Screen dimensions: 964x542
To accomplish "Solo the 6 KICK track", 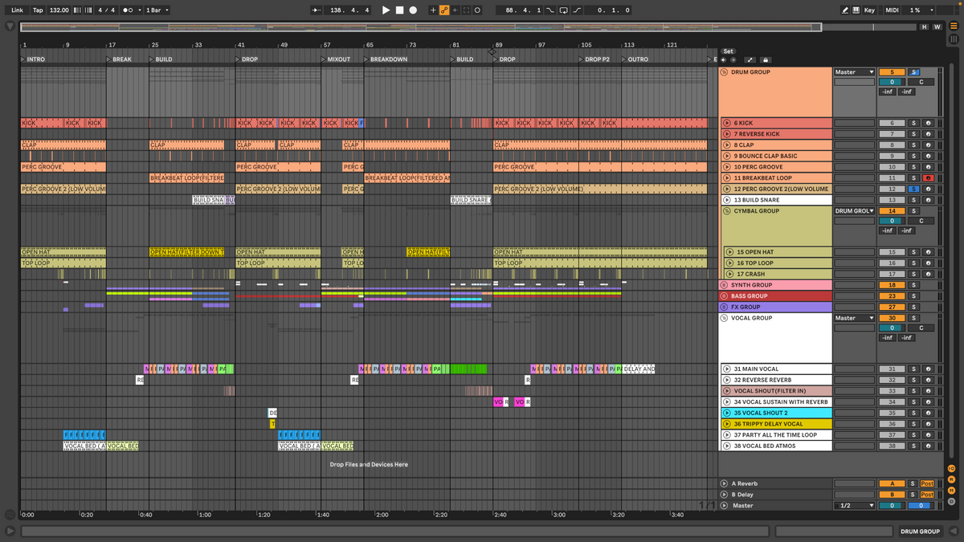I will click(x=914, y=123).
